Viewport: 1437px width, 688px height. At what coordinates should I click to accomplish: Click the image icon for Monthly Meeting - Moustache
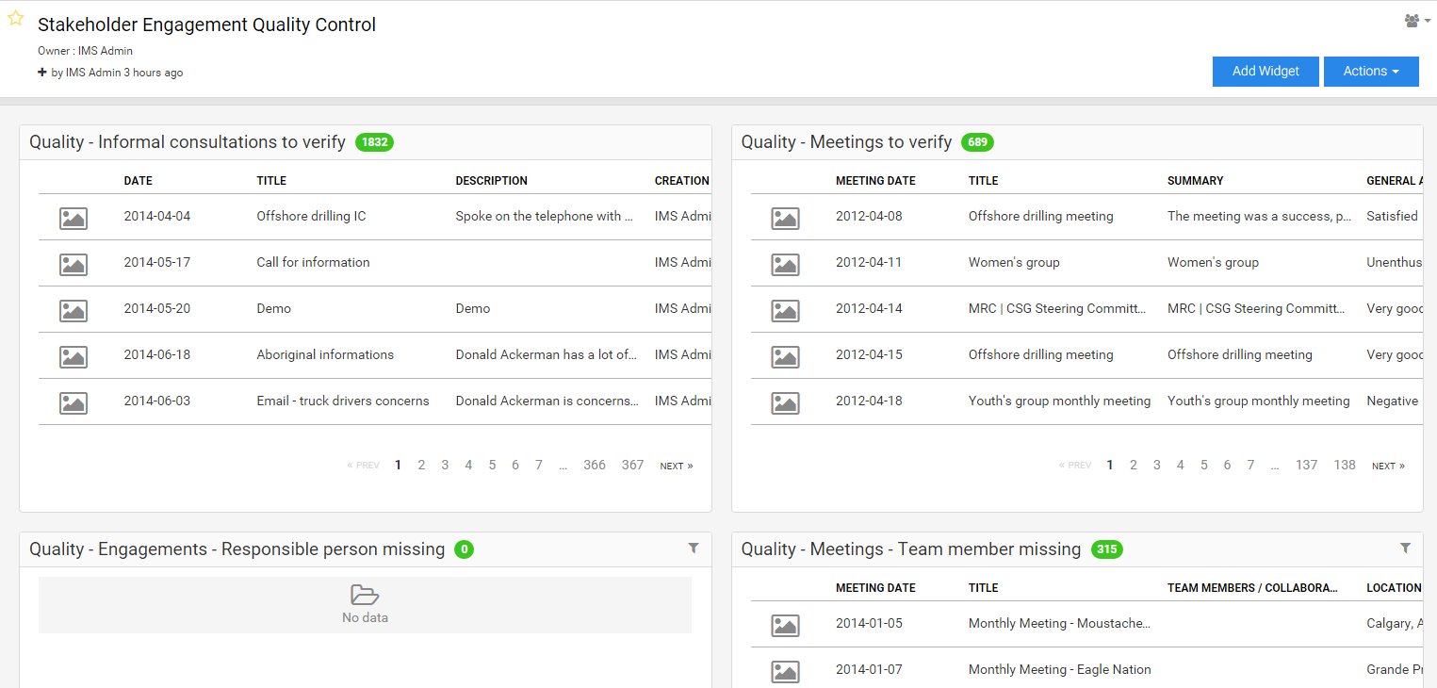point(786,626)
